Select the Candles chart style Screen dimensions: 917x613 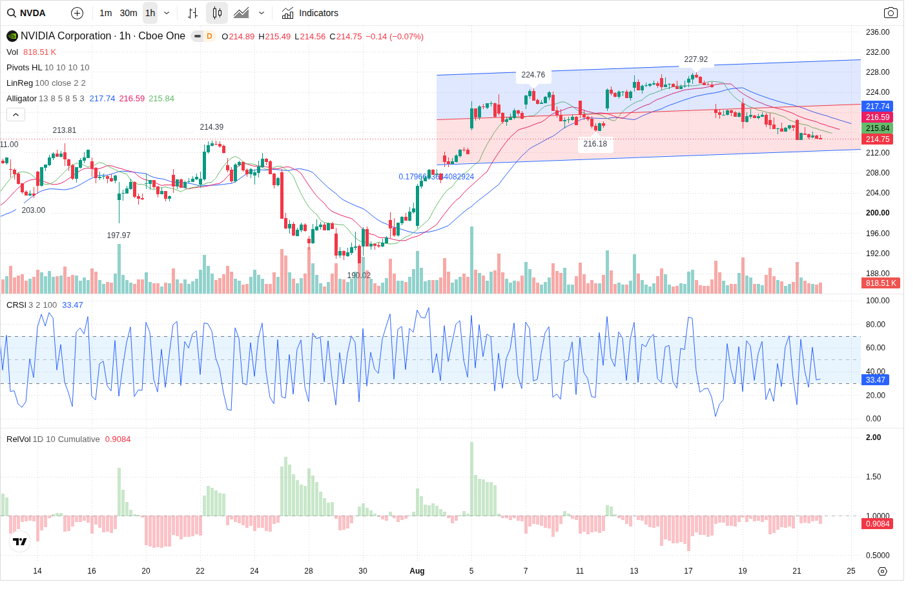click(x=217, y=13)
